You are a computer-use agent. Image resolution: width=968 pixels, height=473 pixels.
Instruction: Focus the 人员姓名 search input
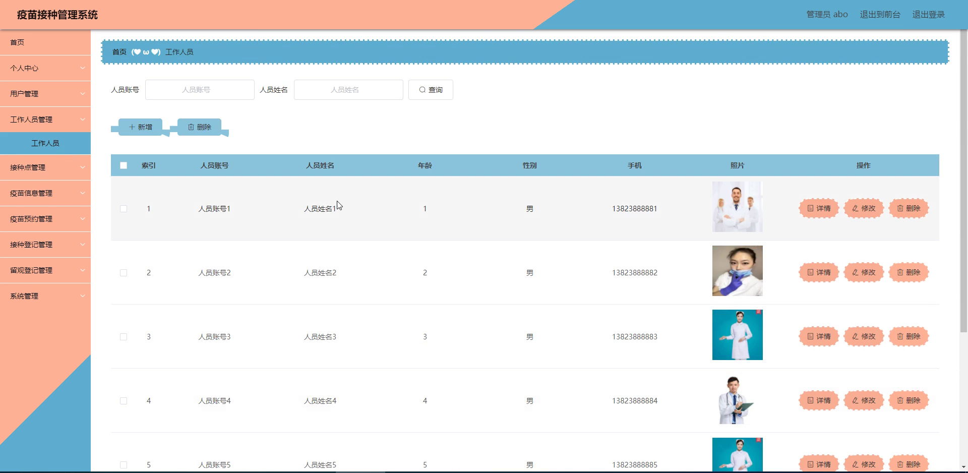point(348,90)
